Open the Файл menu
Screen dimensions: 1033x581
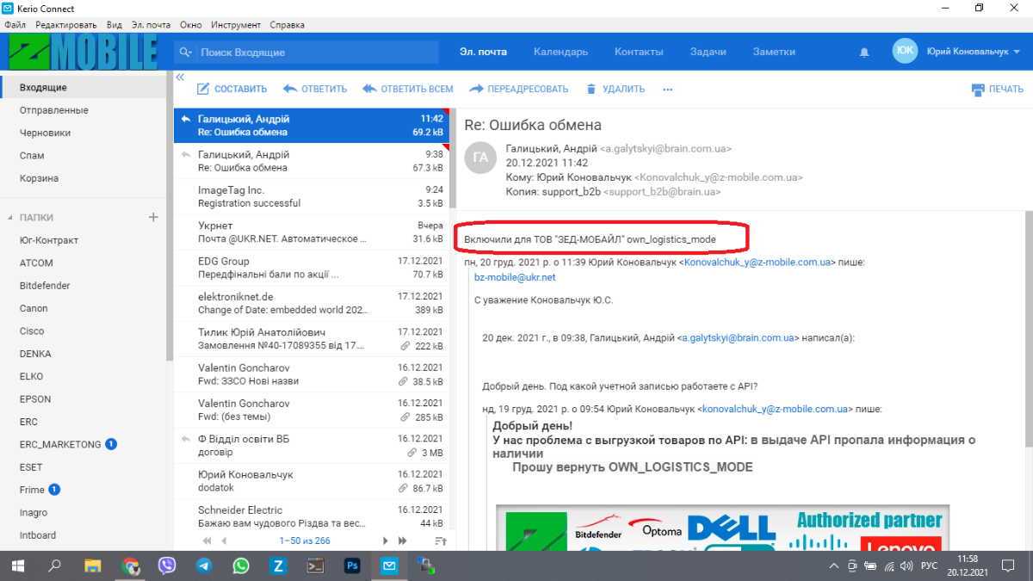point(15,25)
